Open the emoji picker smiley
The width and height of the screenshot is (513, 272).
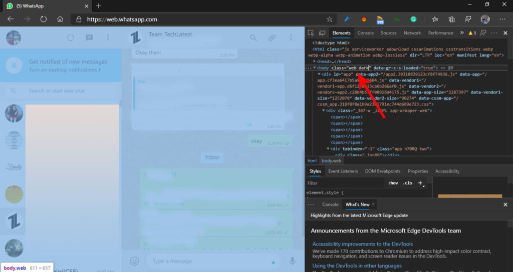(x=134, y=261)
